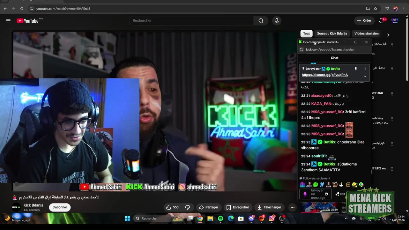409x230 pixels.
Task: Open Chrome media controls icon
Action: tap(387, 9)
